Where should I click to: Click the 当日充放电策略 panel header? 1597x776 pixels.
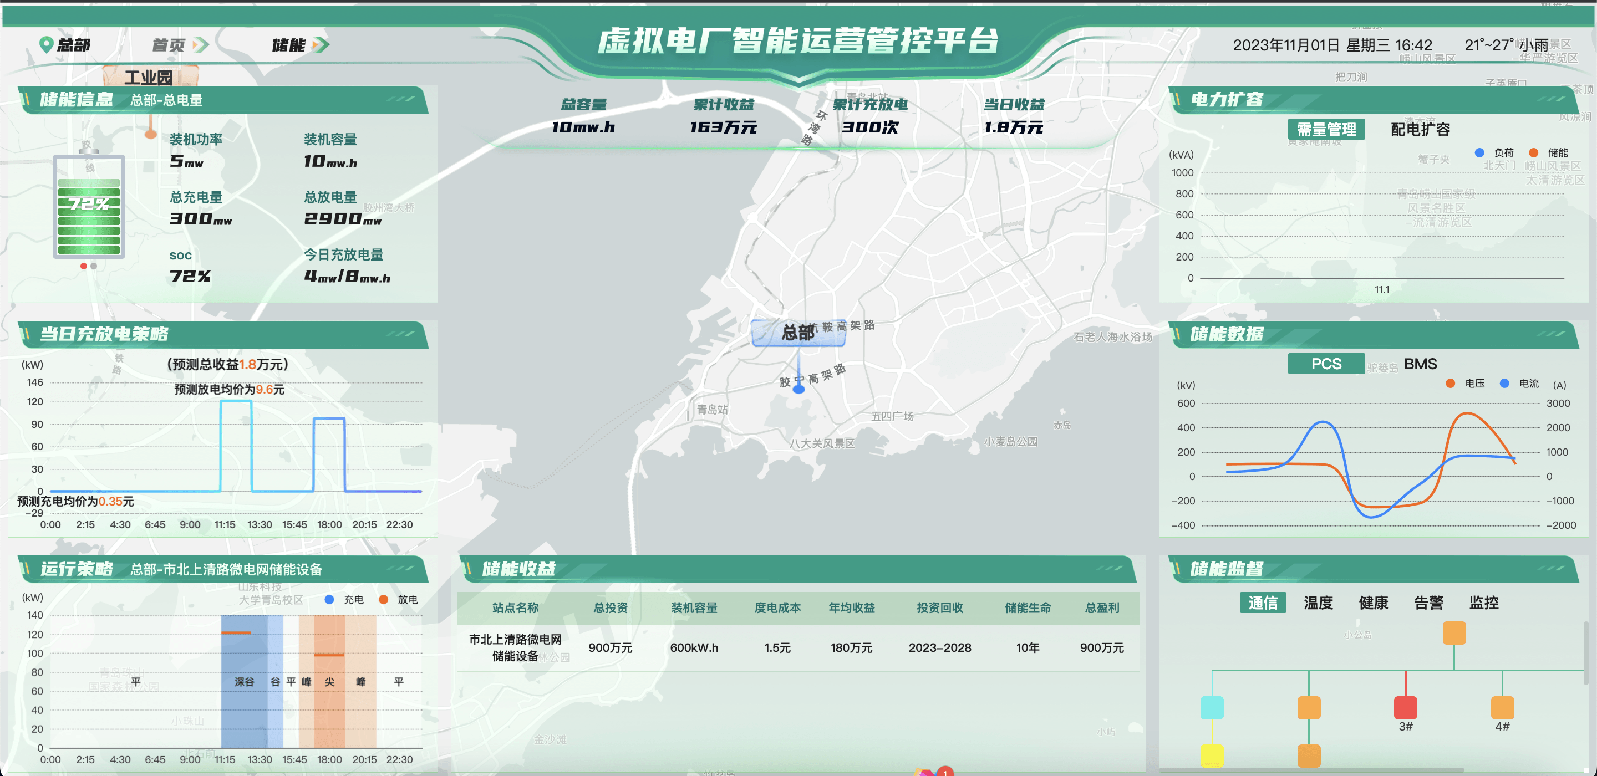tap(223, 334)
